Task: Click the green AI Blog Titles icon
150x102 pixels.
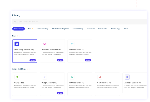Action: [17, 77]
